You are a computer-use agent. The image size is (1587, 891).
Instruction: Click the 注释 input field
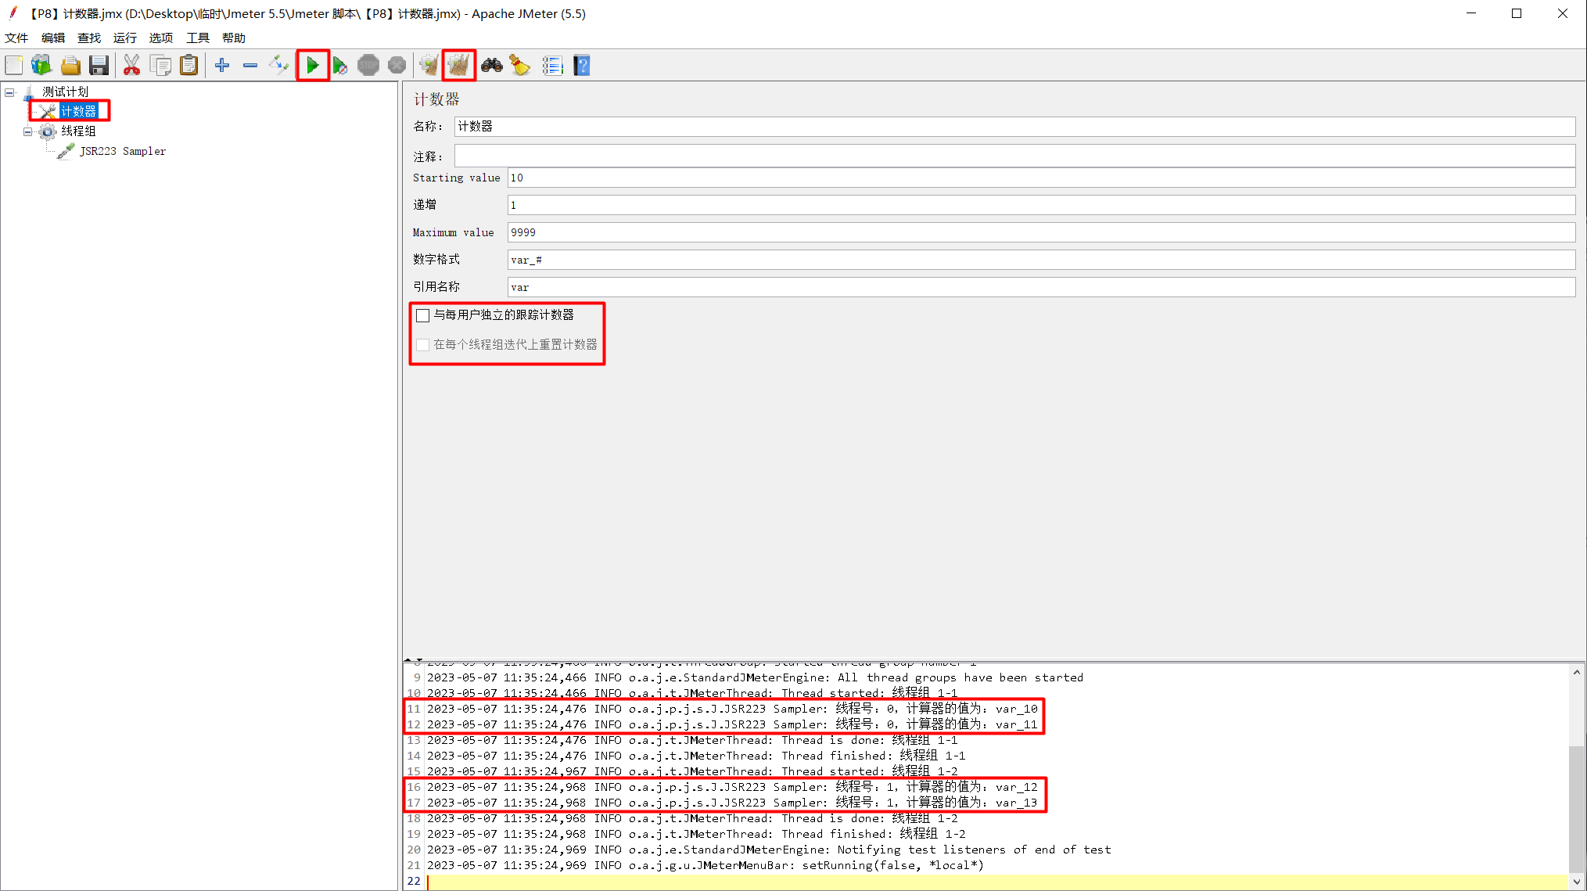tap(1014, 156)
